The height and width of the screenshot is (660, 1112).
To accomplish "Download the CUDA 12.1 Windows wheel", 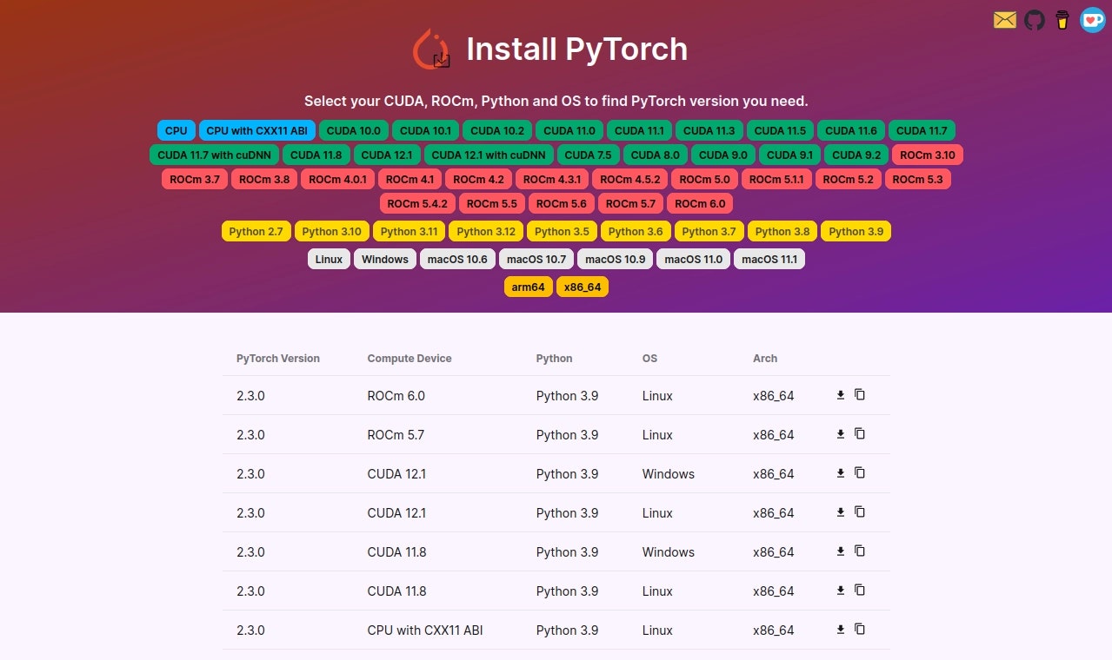I will 841,473.
